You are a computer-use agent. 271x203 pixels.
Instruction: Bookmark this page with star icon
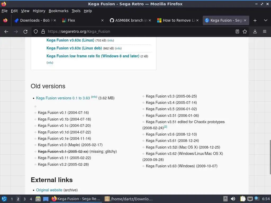pyautogui.click(x=245, y=31)
